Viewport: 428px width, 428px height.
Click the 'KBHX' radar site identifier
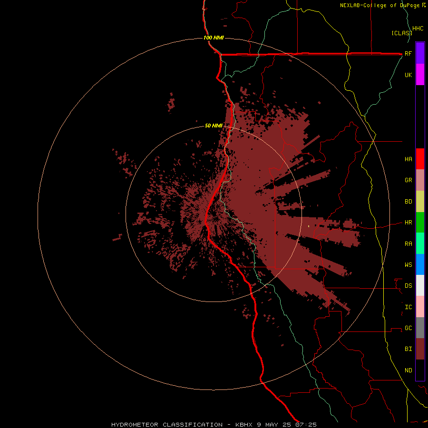point(244,425)
